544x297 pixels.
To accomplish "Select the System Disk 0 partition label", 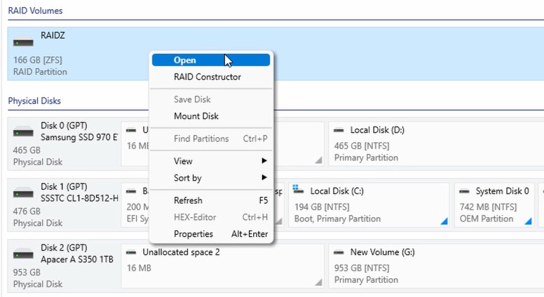I will click(x=502, y=191).
